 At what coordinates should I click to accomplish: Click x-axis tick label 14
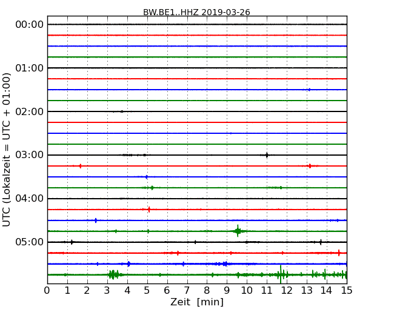point(327,291)
